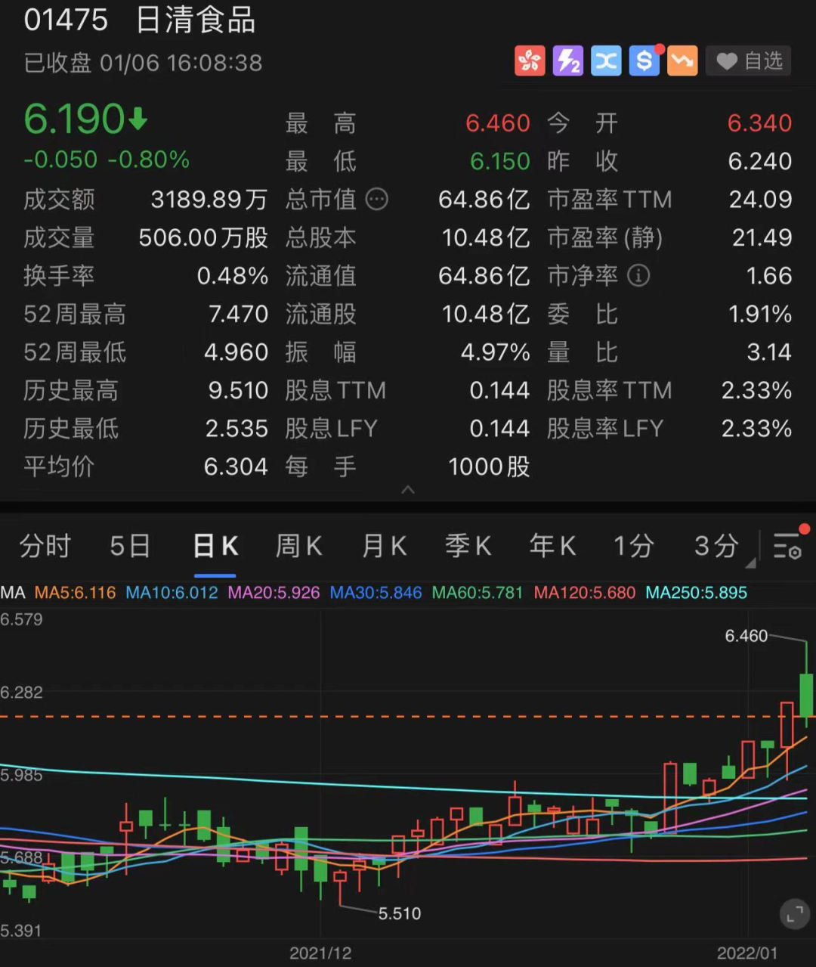Tap MA250:5.895 indicator value
This screenshot has width=816, height=967.
click(697, 593)
